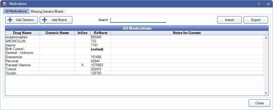Sort by the Drug Name column header
The image size is (273, 110).
coord(23,33)
